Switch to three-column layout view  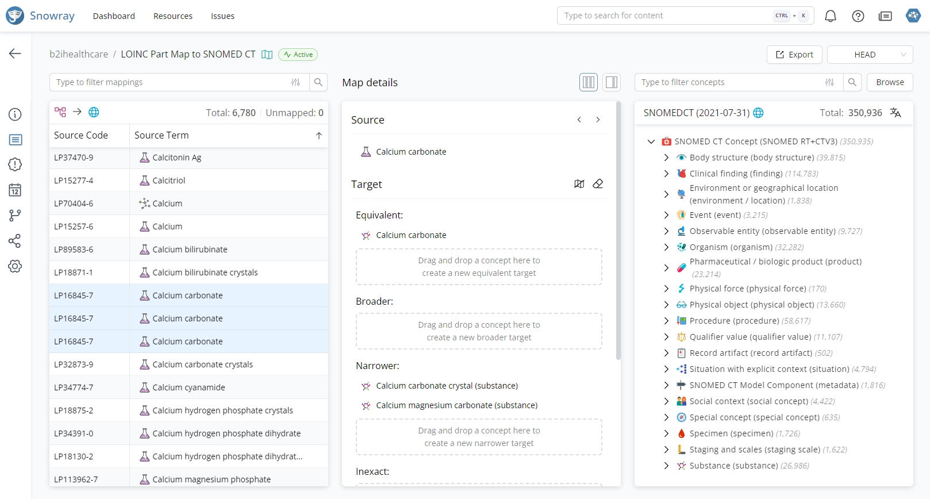coord(589,82)
